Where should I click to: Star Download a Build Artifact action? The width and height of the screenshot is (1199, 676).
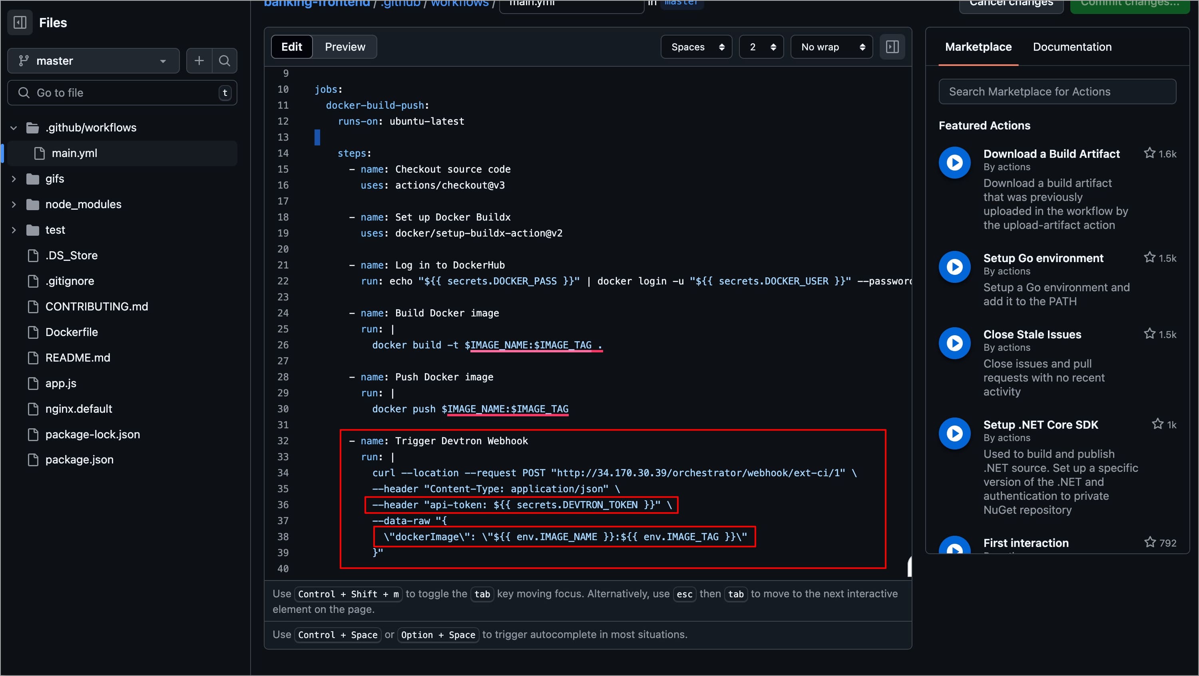click(1149, 153)
